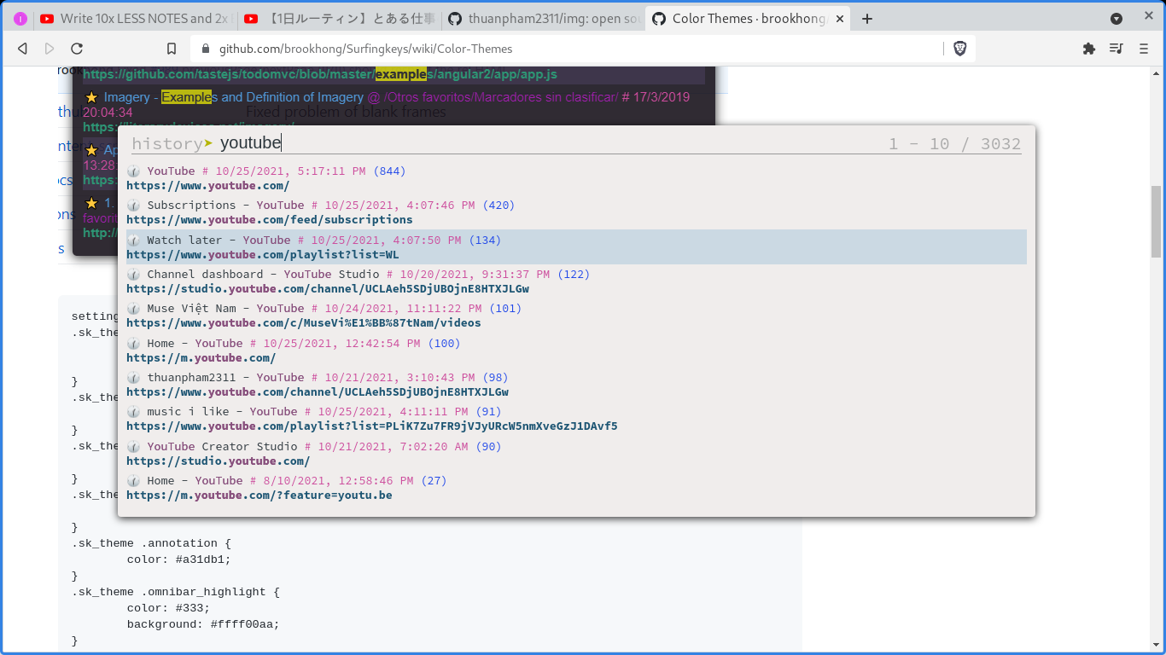The width and height of the screenshot is (1166, 655).
Task: Click the 'background: #ffff00aa;' code line
Action: pos(203,624)
